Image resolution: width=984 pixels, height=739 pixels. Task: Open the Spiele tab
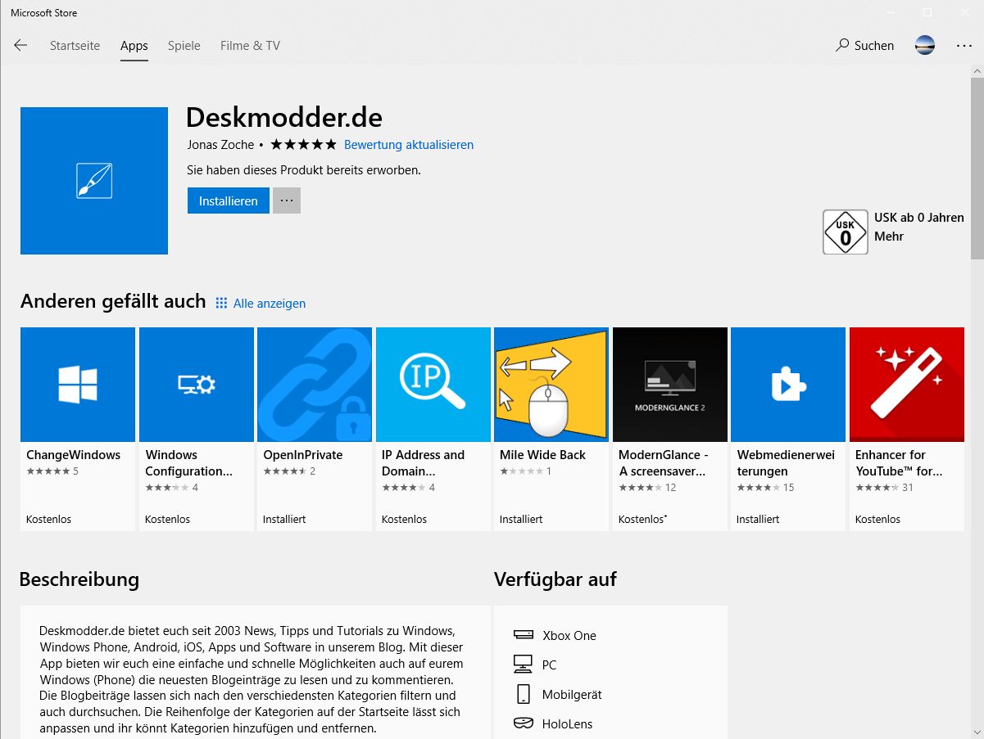pos(184,46)
